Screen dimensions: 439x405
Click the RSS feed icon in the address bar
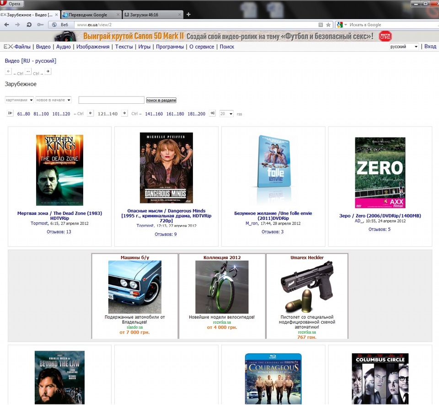(321, 25)
